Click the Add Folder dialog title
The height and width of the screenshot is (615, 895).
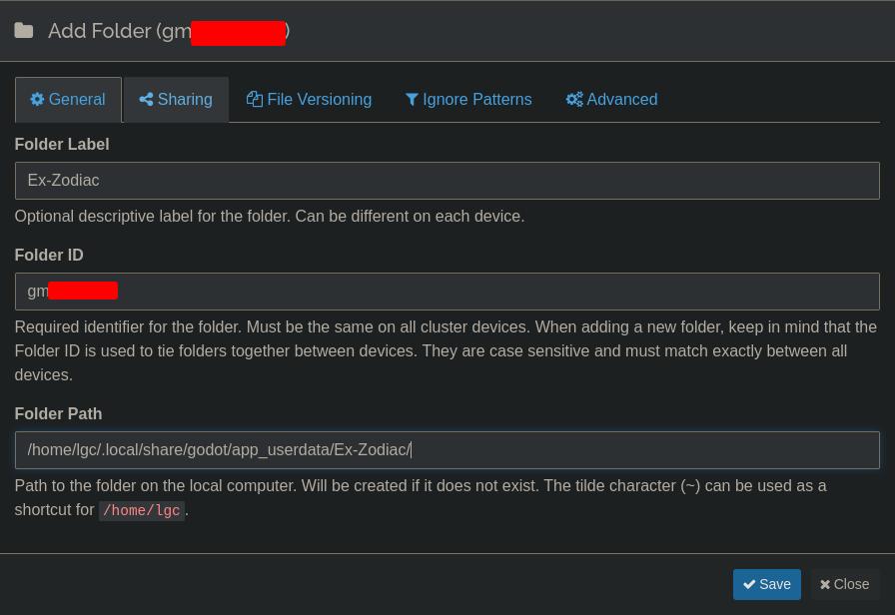click(x=169, y=31)
